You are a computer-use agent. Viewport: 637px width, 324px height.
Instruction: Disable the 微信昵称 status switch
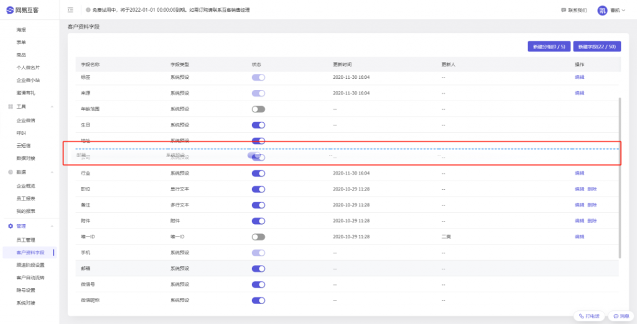click(258, 300)
